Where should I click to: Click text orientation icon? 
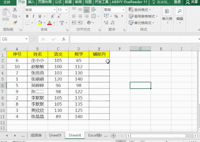pos(89,23)
